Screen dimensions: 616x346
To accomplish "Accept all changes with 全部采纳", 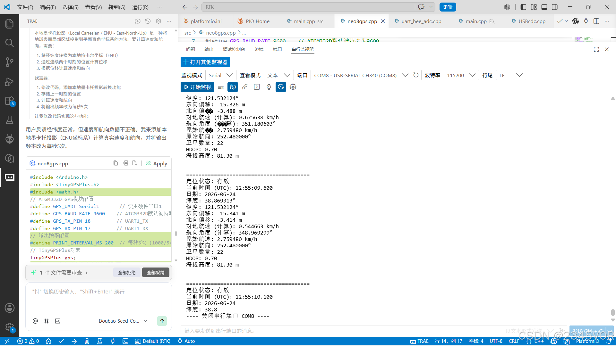I will coord(156,273).
